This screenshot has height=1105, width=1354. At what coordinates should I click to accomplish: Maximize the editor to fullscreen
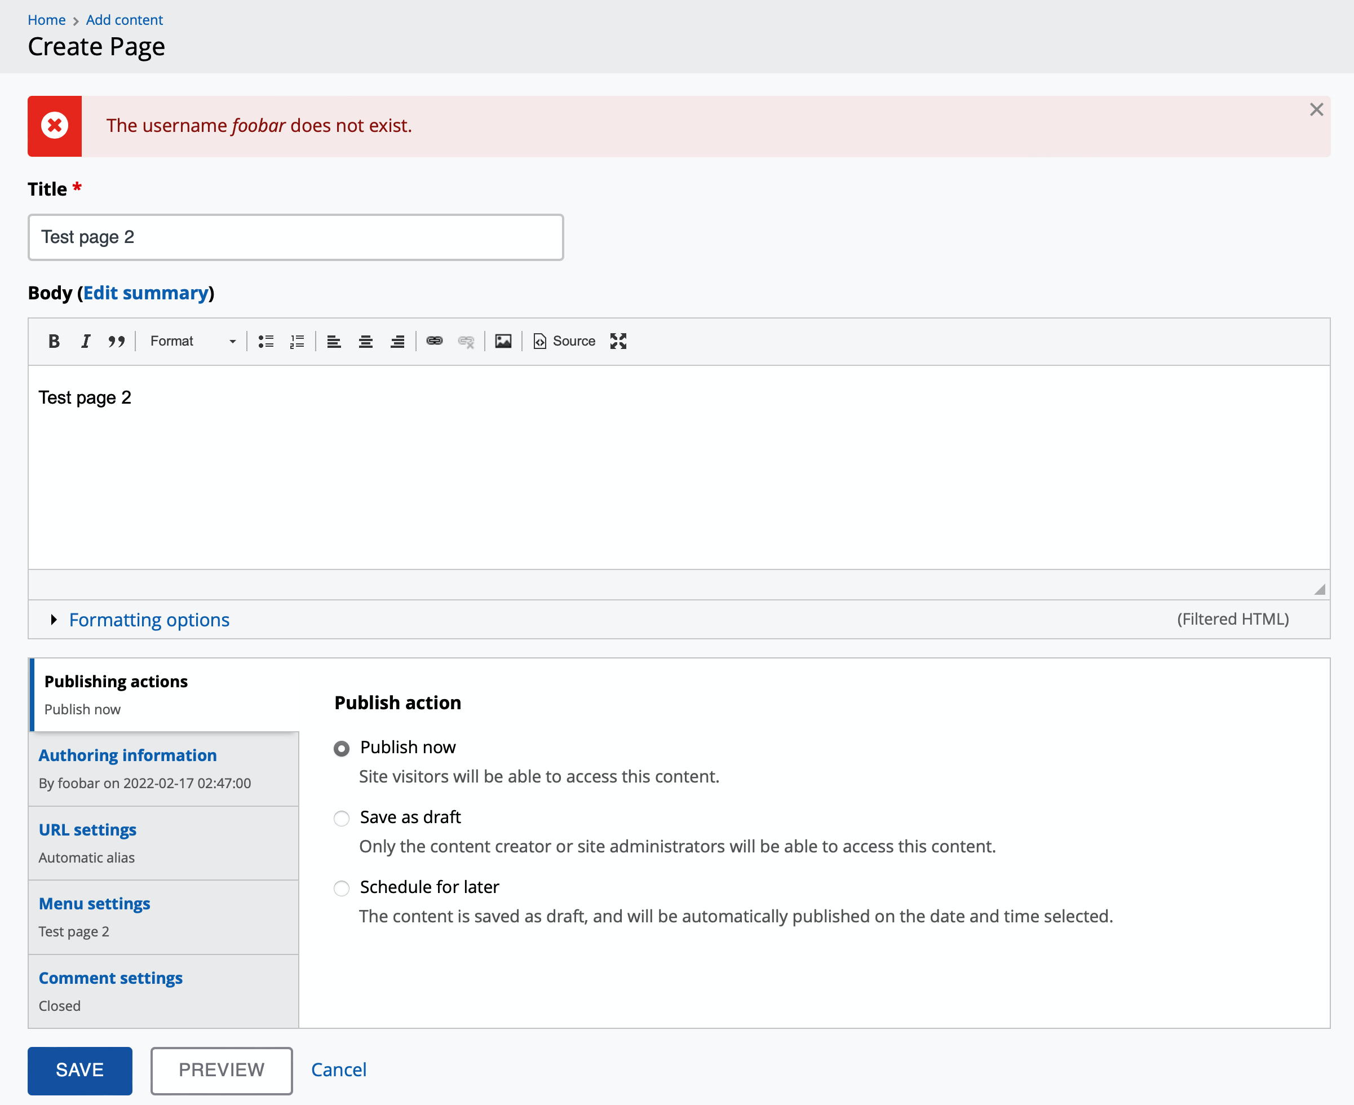tap(617, 341)
